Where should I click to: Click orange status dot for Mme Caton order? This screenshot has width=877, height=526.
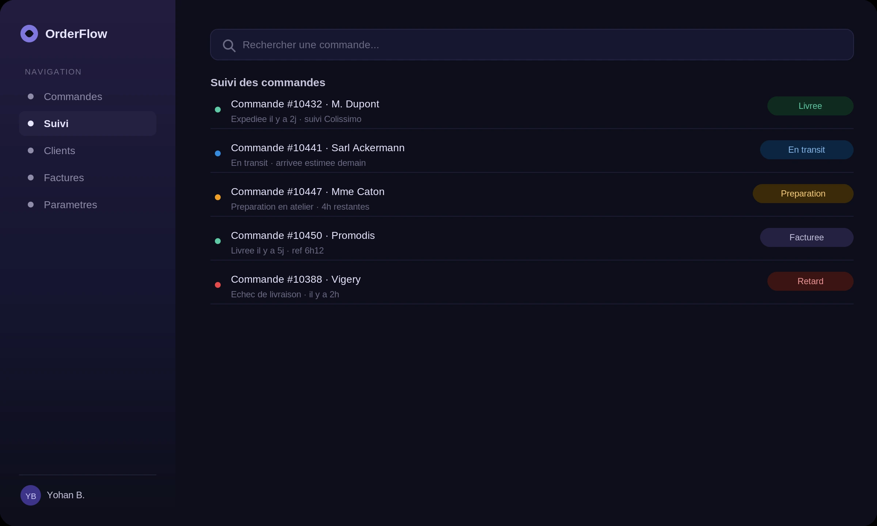pos(218,197)
